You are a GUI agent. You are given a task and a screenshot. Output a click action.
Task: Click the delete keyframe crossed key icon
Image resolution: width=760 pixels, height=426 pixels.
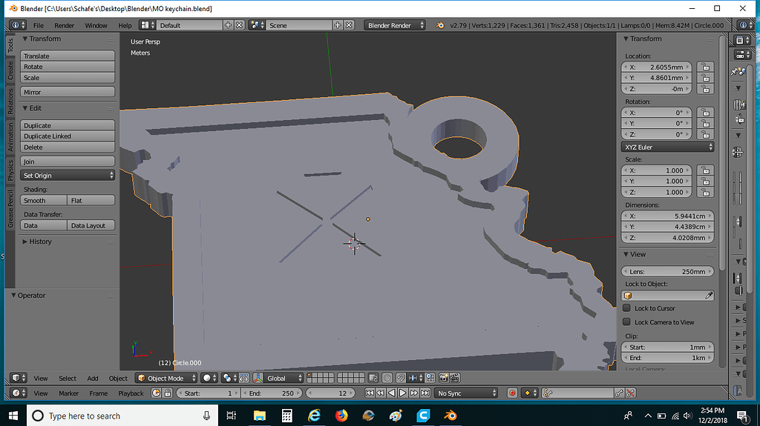click(630, 393)
